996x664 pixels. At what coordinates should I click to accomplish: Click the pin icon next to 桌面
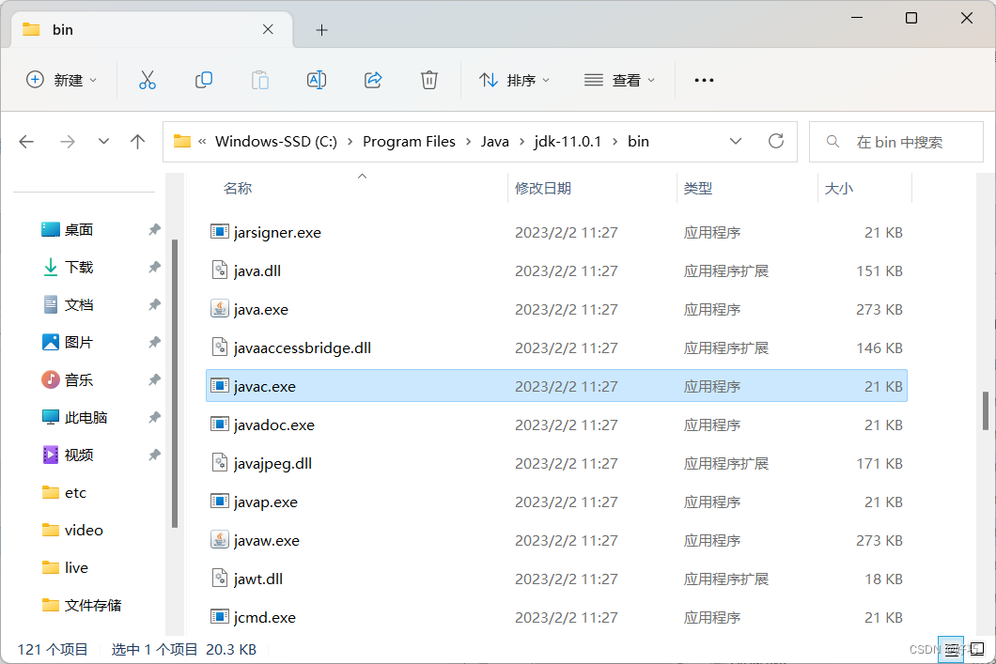click(x=154, y=229)
